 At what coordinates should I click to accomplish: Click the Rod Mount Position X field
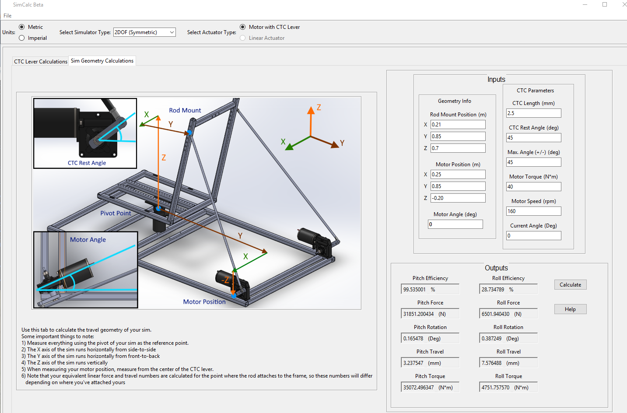point(458,124)
